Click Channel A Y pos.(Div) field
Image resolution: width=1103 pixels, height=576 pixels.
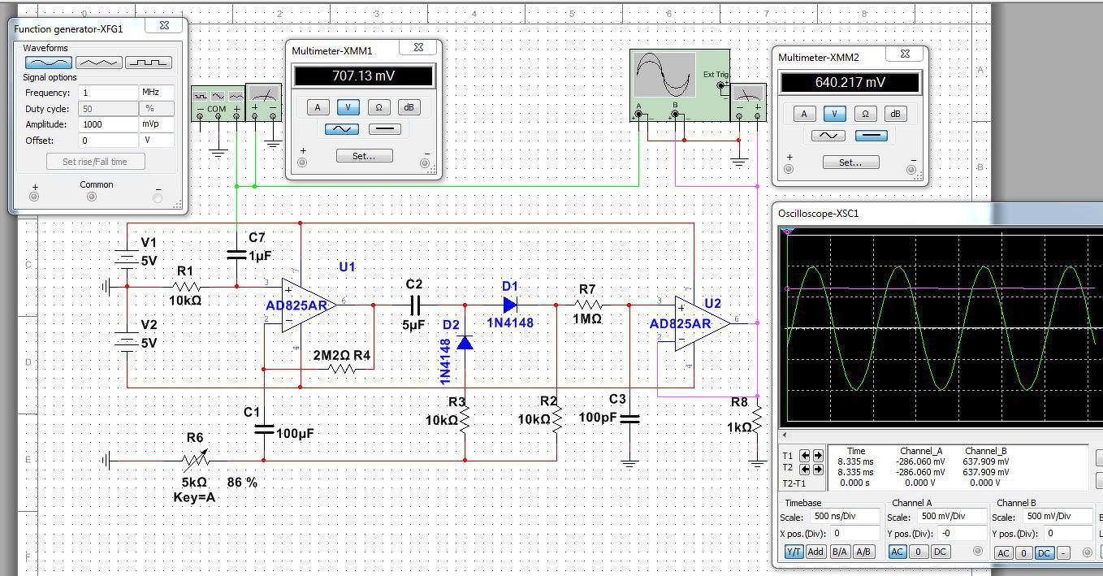click(x=961, y=534)
